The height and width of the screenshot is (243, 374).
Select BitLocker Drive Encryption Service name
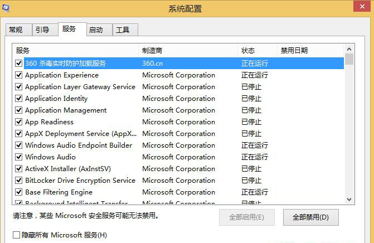pos(80,180)
